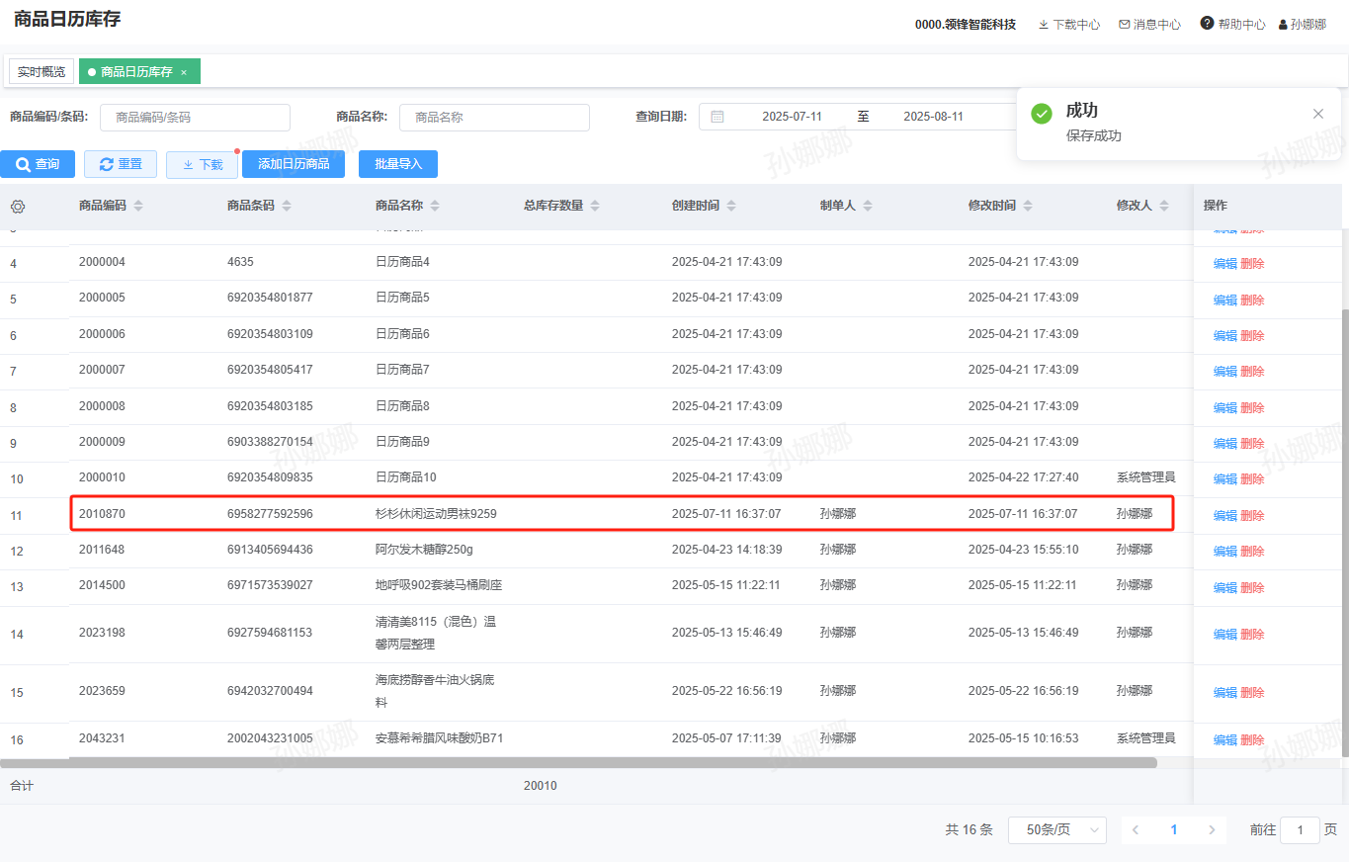The width and height of the screenshot is (1349, 862).
Task: Switch to the 实时概览 tab
Action: pos(42,72)
